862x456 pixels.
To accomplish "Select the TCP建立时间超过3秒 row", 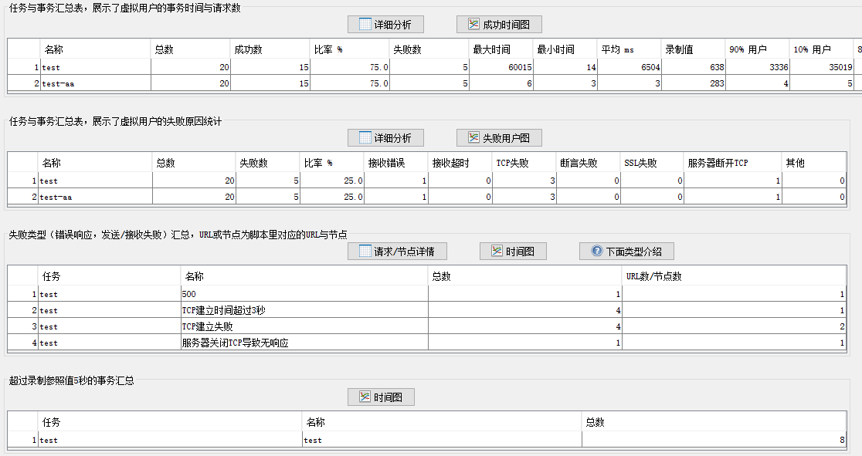I will pyautogui.click(x=223, y=310).
